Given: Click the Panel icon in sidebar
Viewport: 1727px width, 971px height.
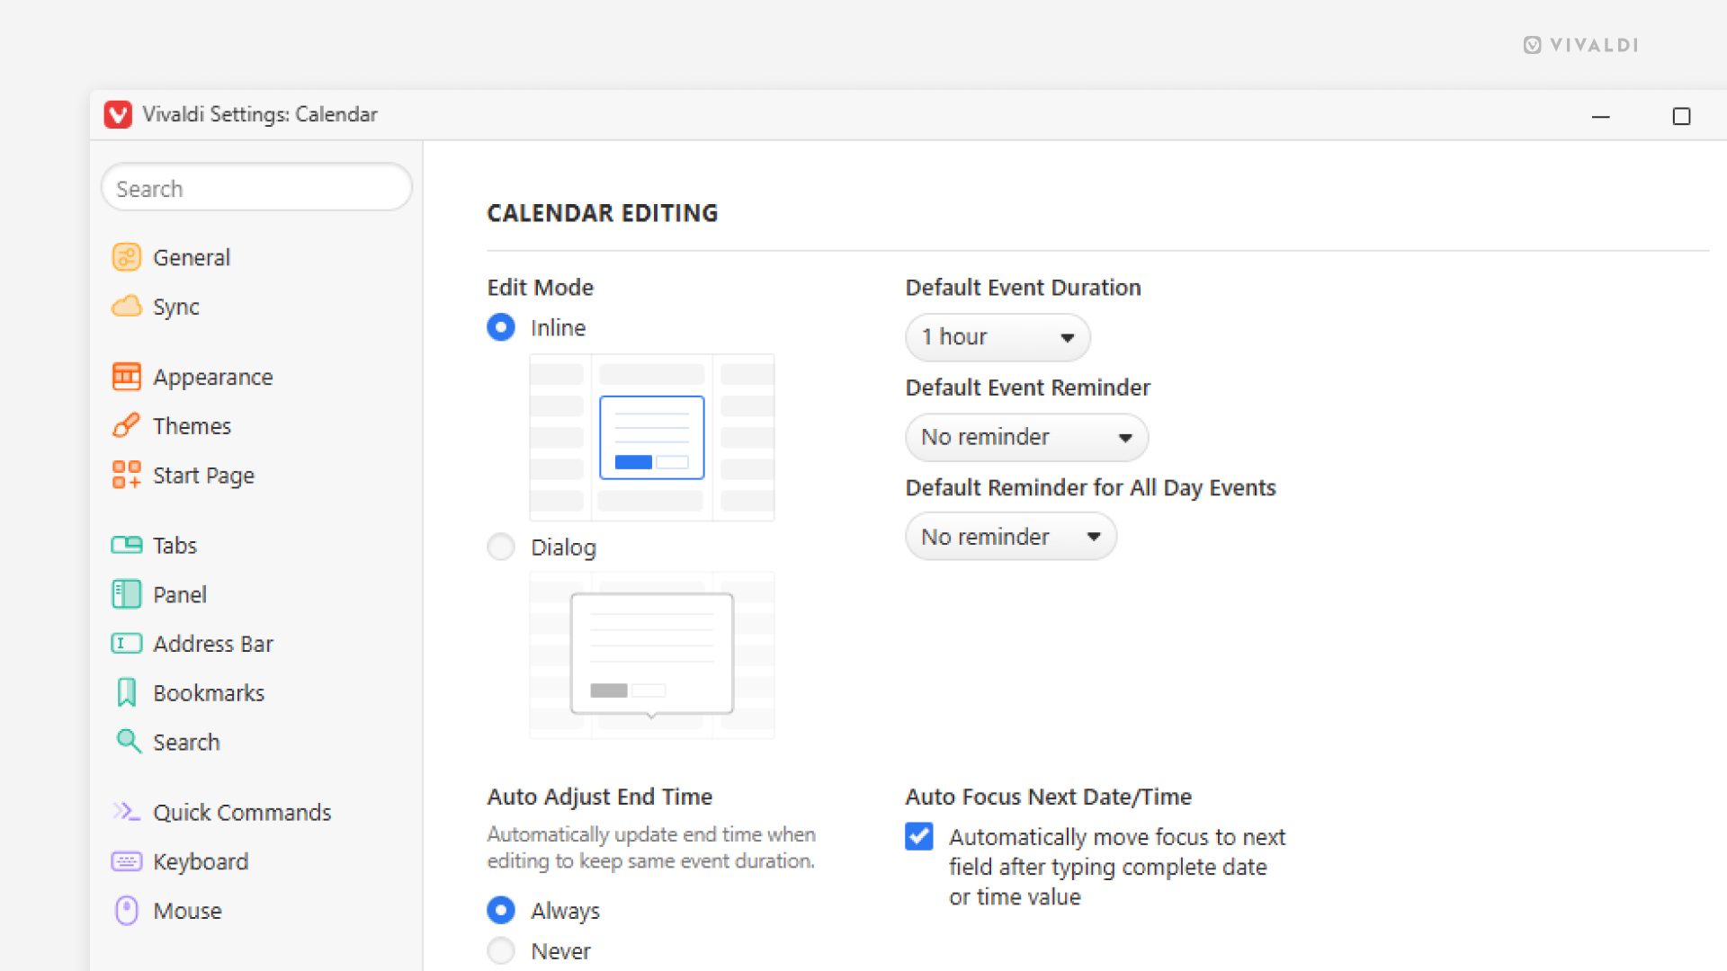Looking at the screenshot, I should click(x=126, y=594).
